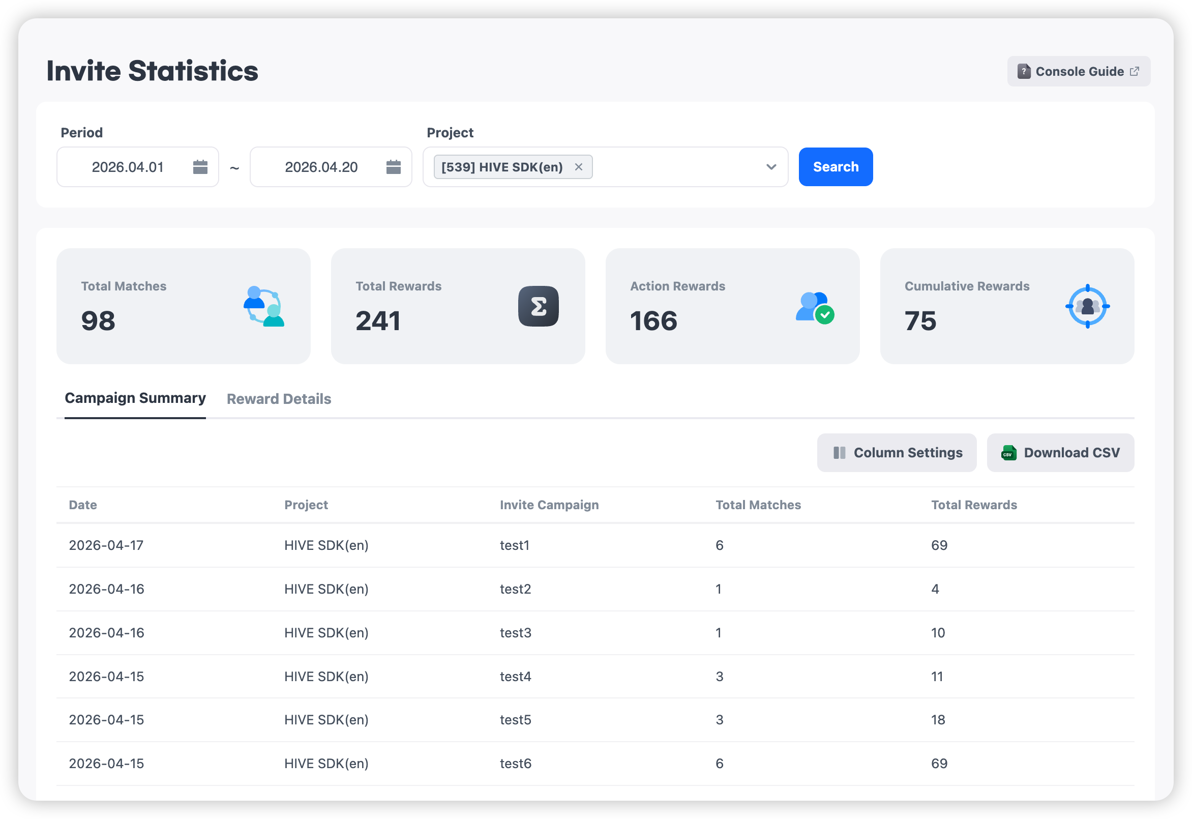Click the Cumulative Rewards target icon

click(1087, 306)
